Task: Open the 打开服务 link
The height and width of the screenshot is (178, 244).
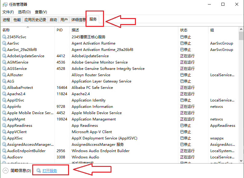Action: point(50,171)
